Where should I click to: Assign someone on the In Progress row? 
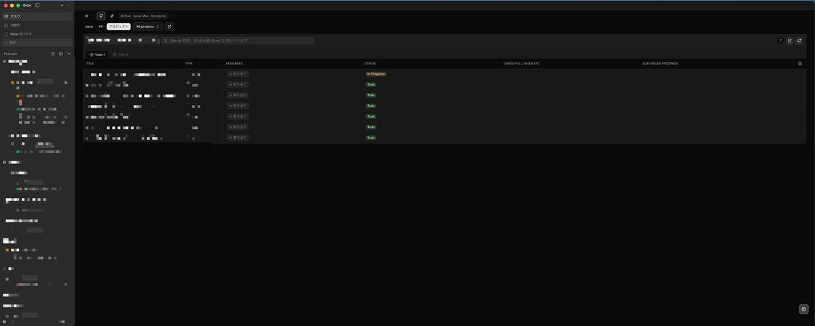[238, 74]
